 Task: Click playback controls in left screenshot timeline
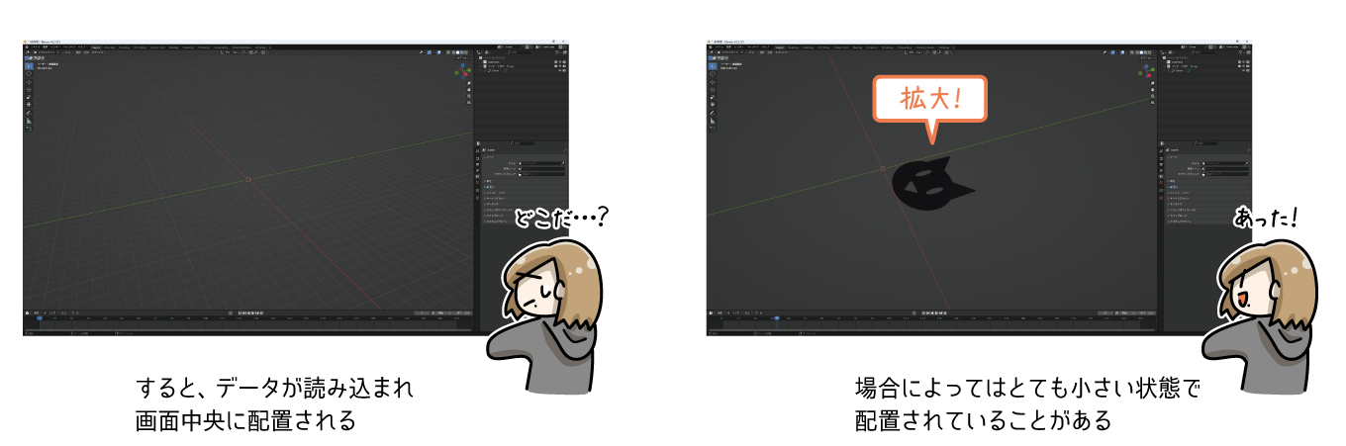click(250, 312)
